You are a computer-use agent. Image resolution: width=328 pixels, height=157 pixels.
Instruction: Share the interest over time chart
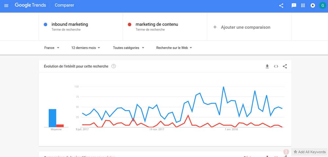(x=285, y=67)
